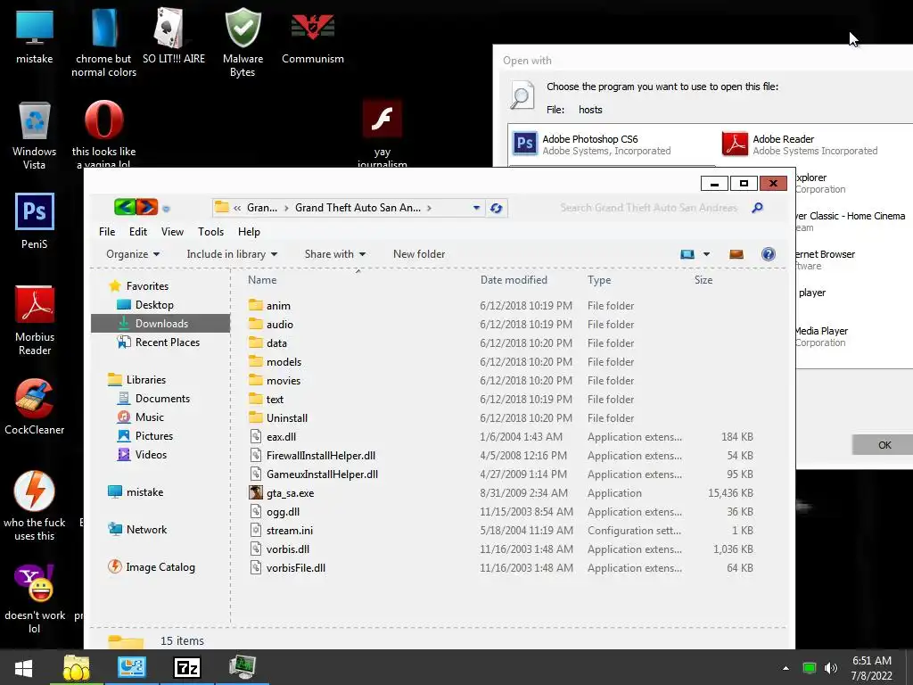Show hidden tray icons arrow
Viewport: 913px width, 685px height.
click(x=786, y=667)
